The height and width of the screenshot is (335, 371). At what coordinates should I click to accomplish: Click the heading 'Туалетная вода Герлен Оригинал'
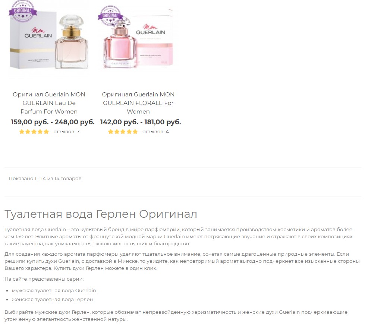click(x=101, y=214)
